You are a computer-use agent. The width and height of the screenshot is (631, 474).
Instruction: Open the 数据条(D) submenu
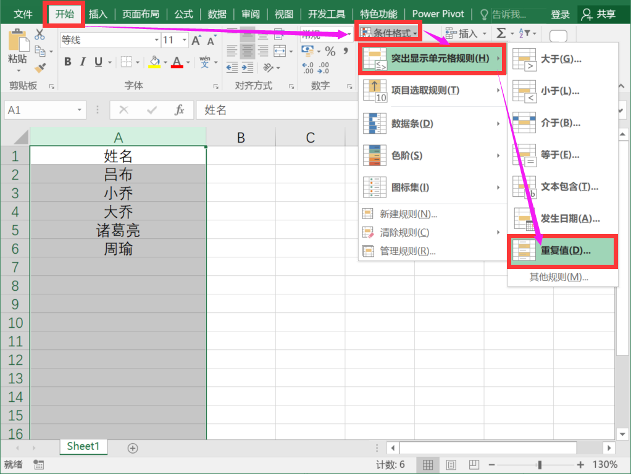pos(432,123)
